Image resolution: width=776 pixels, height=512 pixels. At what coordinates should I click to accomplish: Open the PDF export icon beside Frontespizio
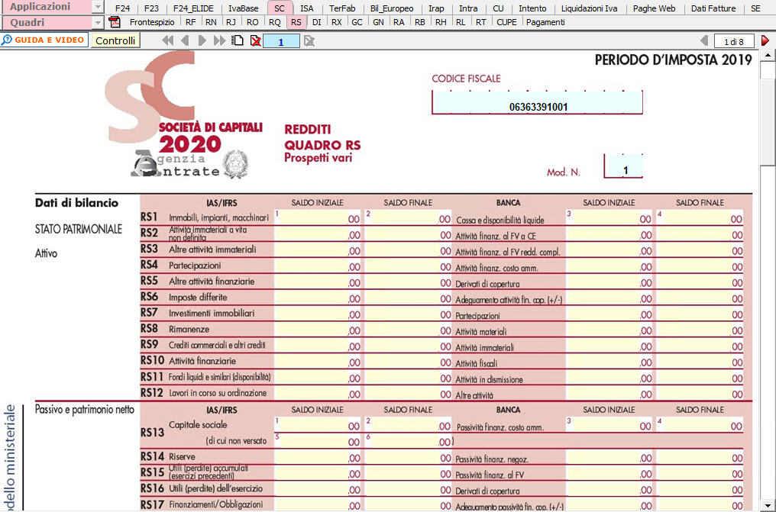pyautogui.click(x=115, y=22)
